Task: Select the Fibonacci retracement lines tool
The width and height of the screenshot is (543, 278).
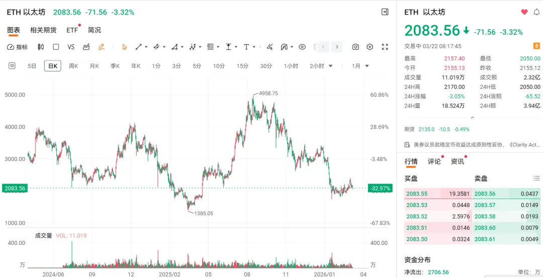Action: coord(211,47)
